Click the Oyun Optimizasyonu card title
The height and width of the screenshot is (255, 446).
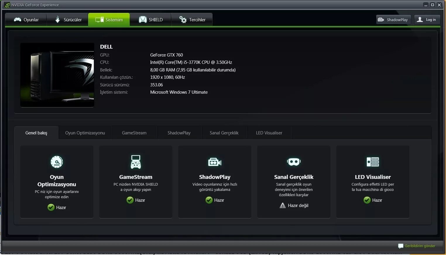click(x=57, y=181)
